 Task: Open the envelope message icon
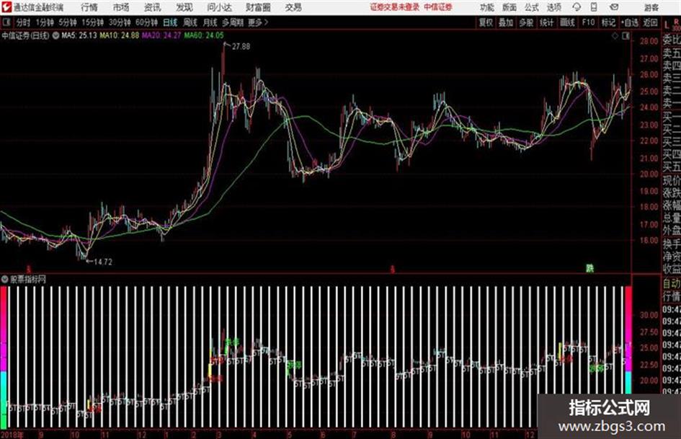point(614,7)
